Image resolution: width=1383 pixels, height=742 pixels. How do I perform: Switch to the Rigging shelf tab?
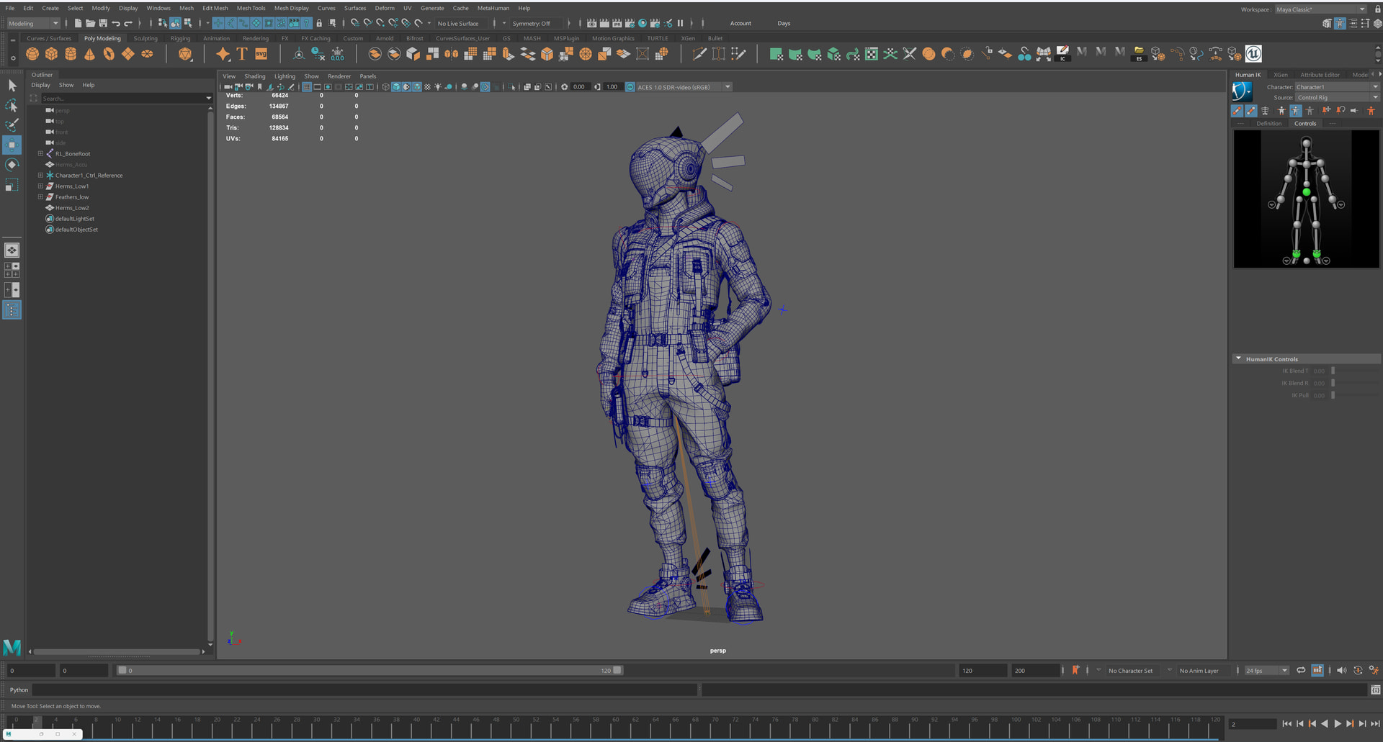[180, 38]
